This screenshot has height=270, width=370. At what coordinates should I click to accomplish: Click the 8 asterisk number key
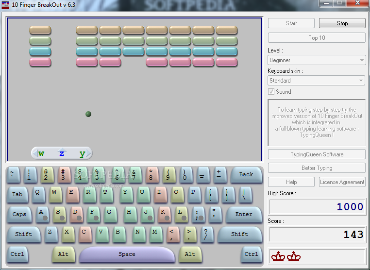pos(152,175)
